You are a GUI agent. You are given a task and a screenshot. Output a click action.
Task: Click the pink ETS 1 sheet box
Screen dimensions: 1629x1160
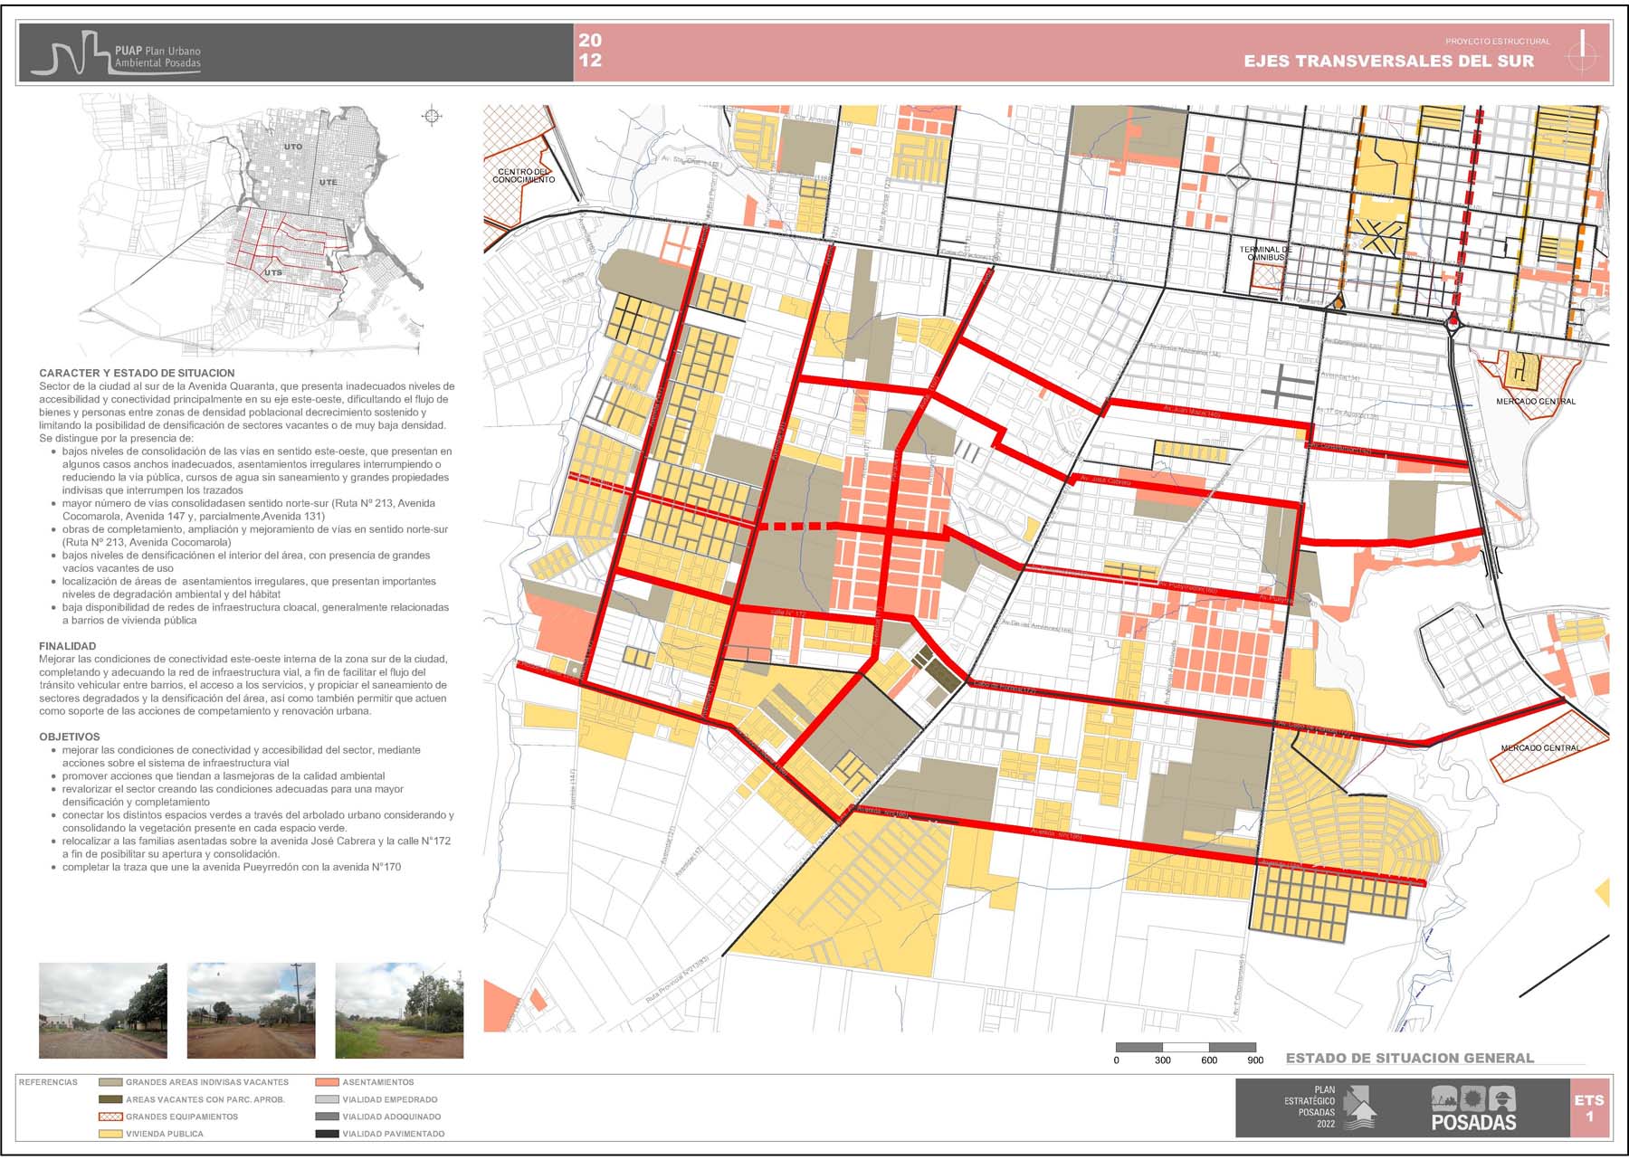1589,1108
